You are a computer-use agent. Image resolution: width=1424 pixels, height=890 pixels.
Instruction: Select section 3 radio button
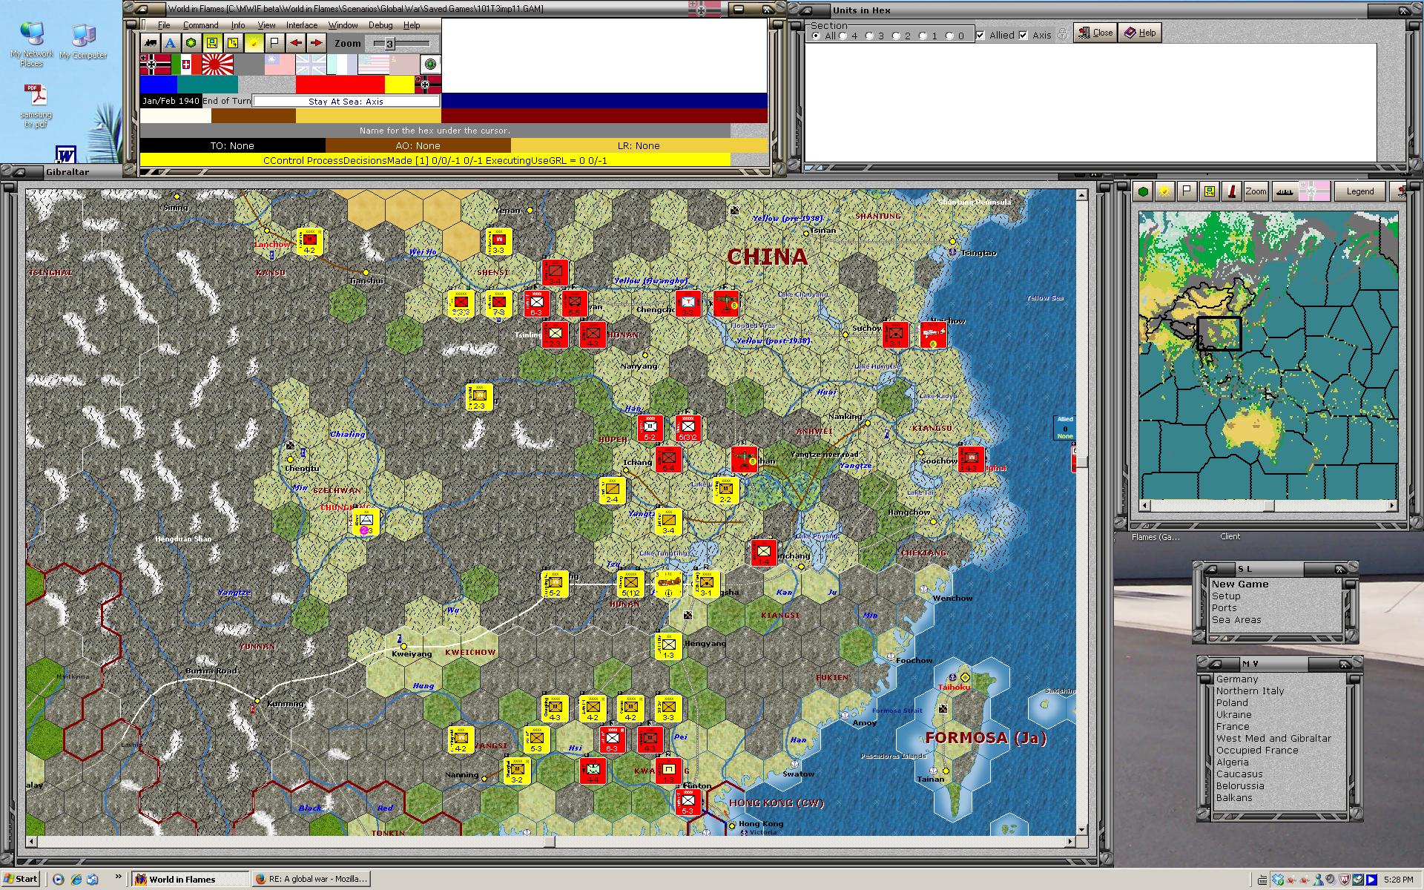pyautogui.click(x=869, y=36)
